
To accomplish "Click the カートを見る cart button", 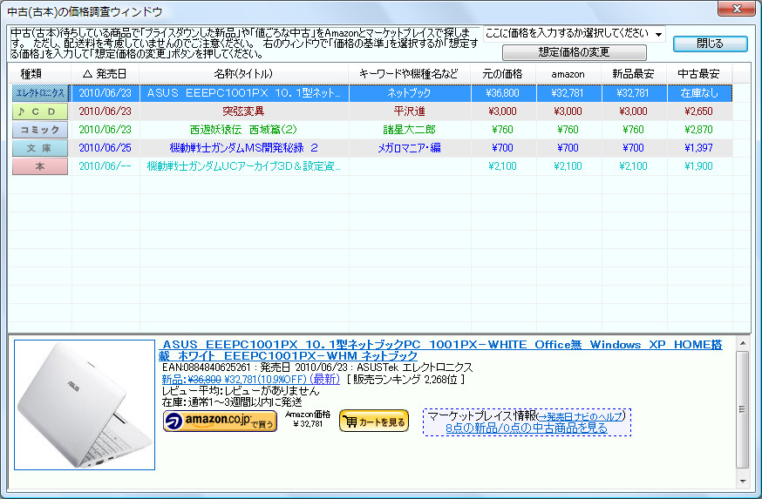I will click(374, 421).
